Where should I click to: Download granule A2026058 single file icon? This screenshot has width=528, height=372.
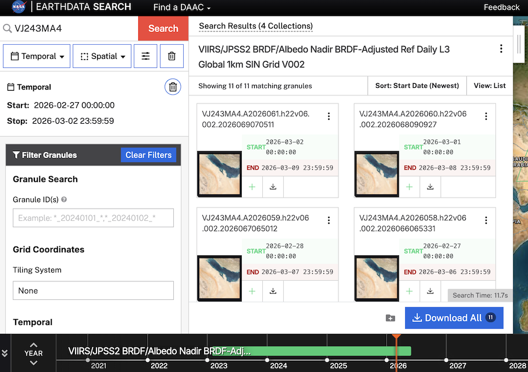(x=430, y=291)
